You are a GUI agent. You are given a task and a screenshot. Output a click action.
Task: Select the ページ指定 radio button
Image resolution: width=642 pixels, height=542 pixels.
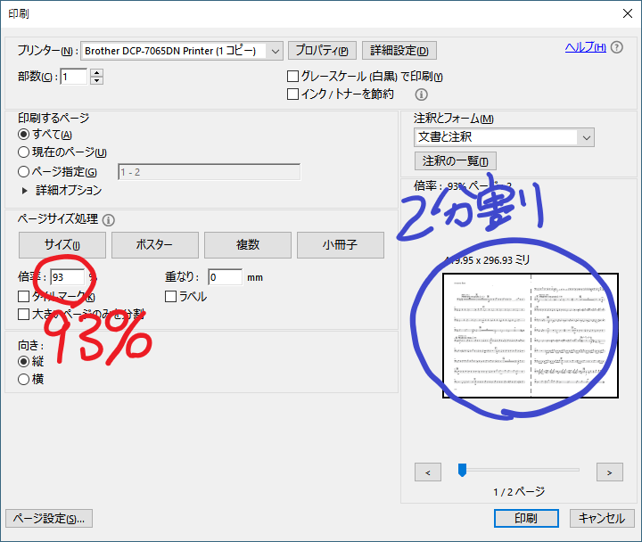pos(24,171)
